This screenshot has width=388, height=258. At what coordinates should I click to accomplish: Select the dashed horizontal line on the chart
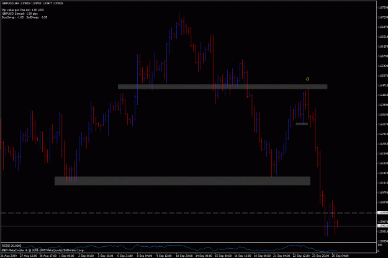pos(189,213)
